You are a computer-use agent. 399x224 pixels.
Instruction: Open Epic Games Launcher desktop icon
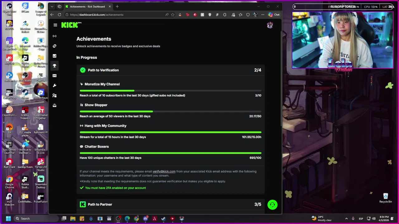[x=9, y=147]
